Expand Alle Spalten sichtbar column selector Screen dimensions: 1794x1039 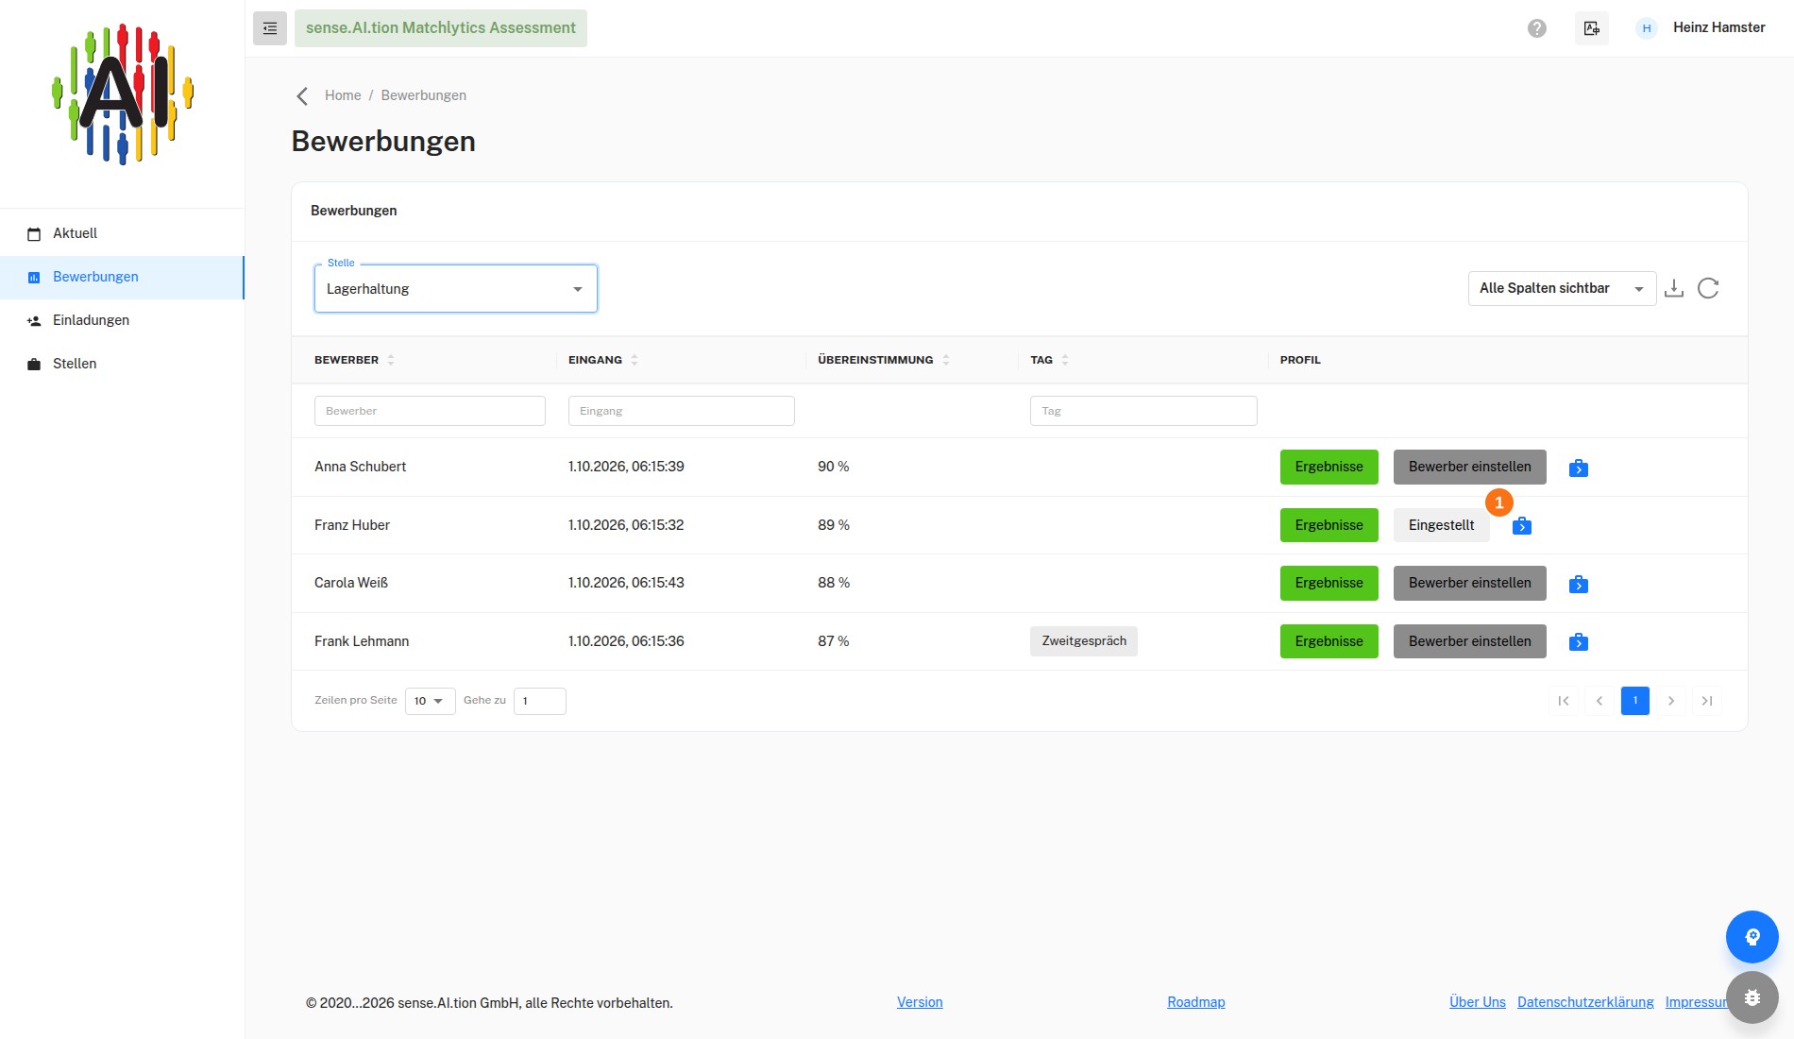pos(1562,288)
